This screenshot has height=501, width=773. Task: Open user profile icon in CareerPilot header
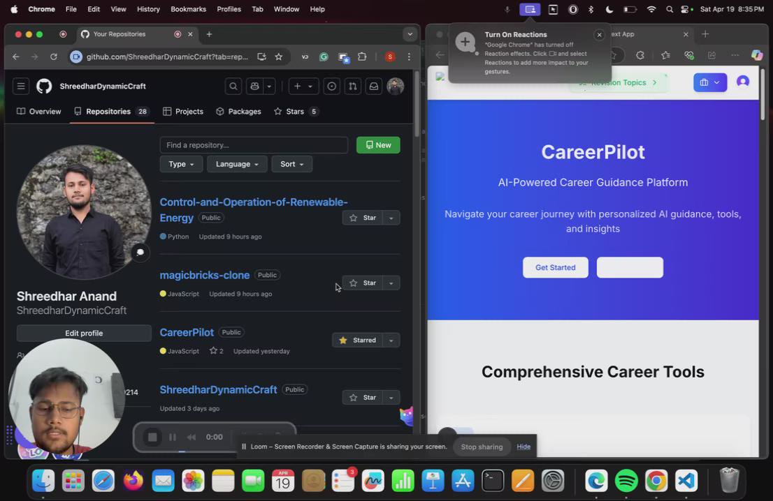743,82
